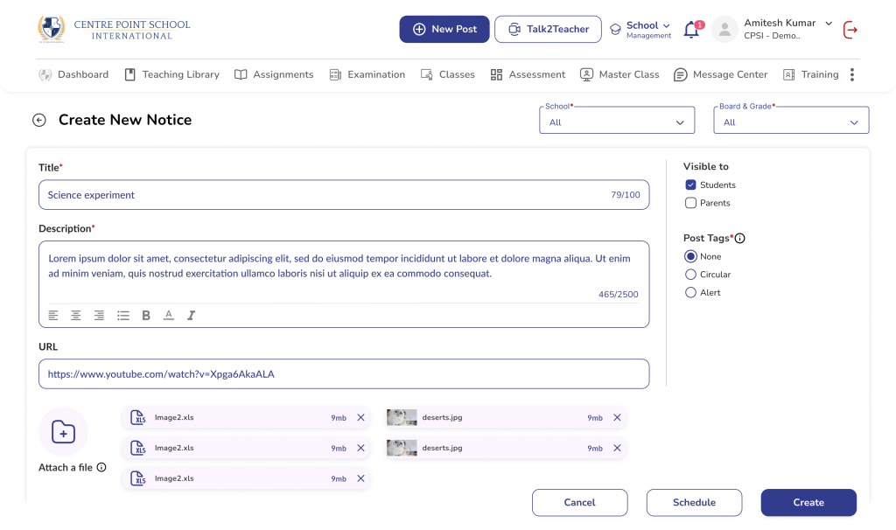
Task: Go to the Assignments menu
Action: point(274,74)
